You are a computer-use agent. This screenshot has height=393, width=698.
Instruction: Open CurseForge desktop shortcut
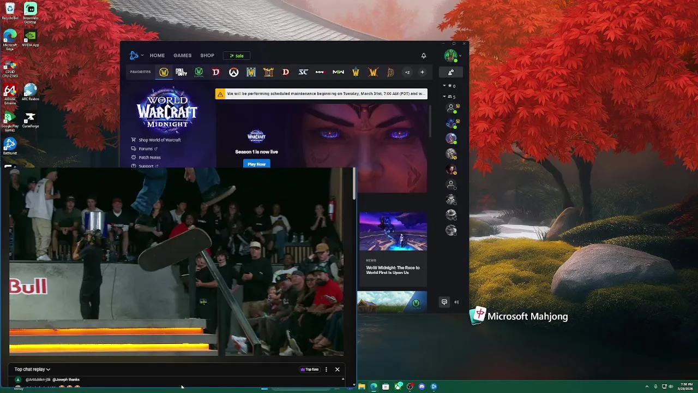click(31, 120)
